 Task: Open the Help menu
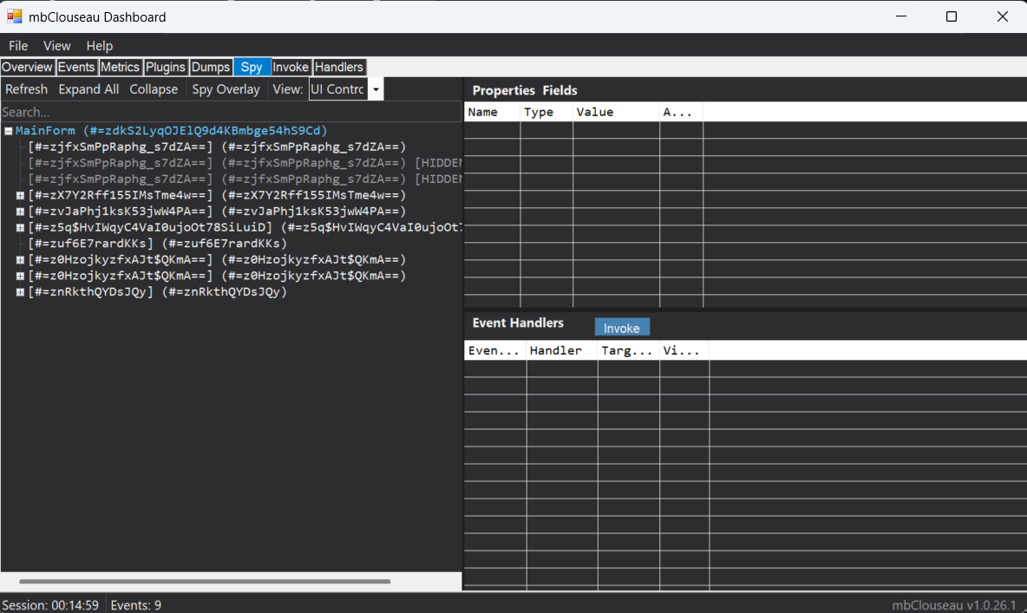(99, 45)
